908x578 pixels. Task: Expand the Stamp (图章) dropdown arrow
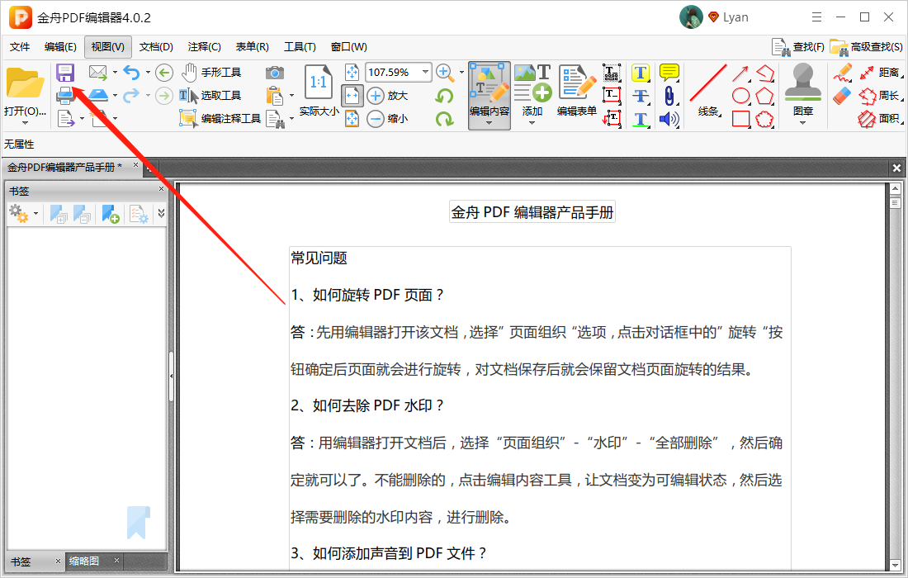tap(802, 123)
